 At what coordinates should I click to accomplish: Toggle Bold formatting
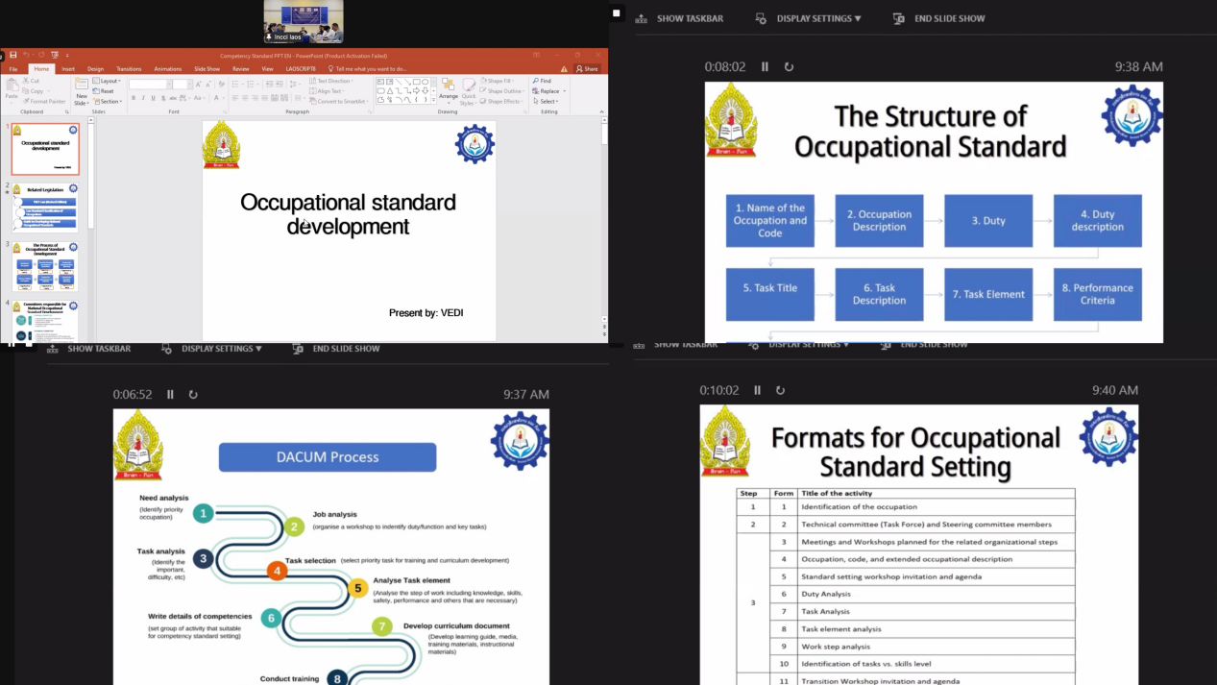pos(134,98)
